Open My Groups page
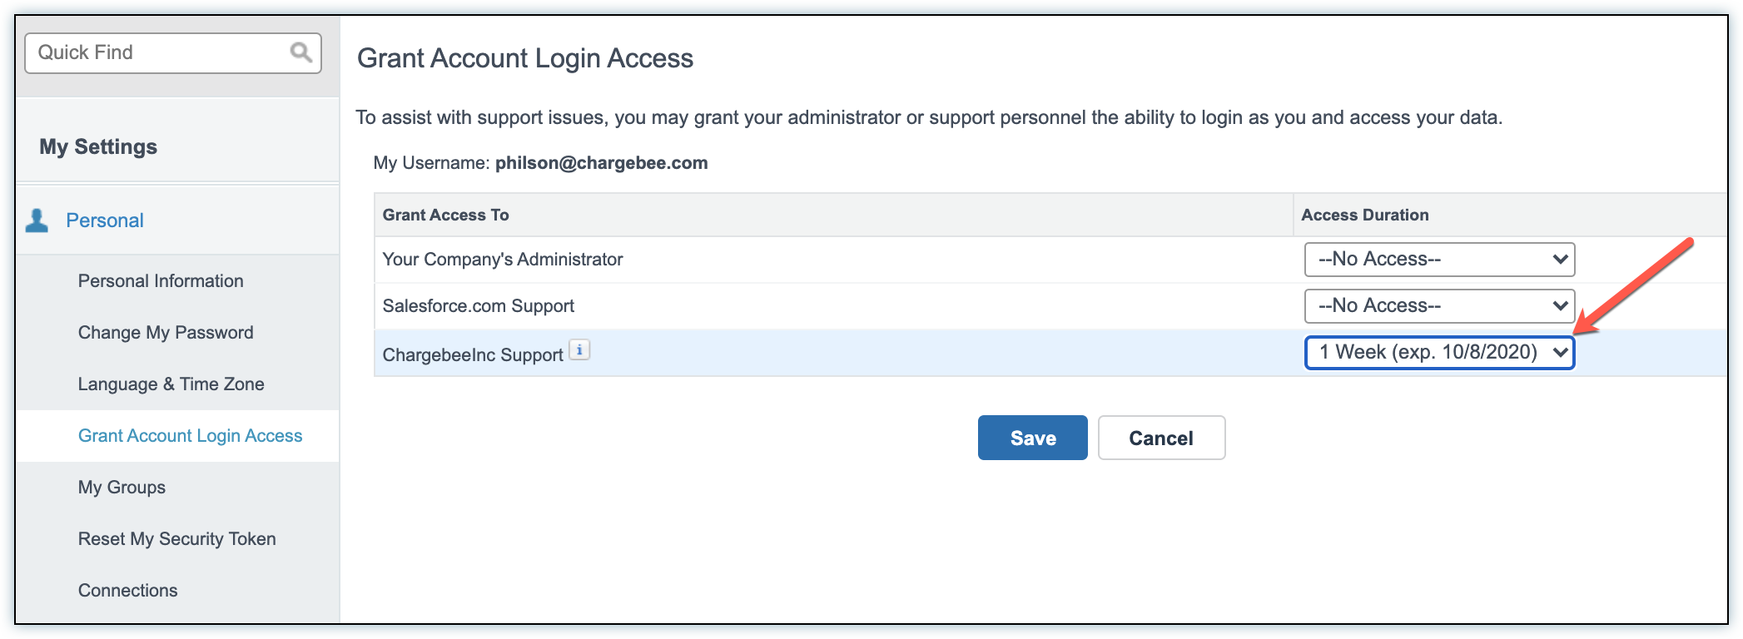 [122, 488]
